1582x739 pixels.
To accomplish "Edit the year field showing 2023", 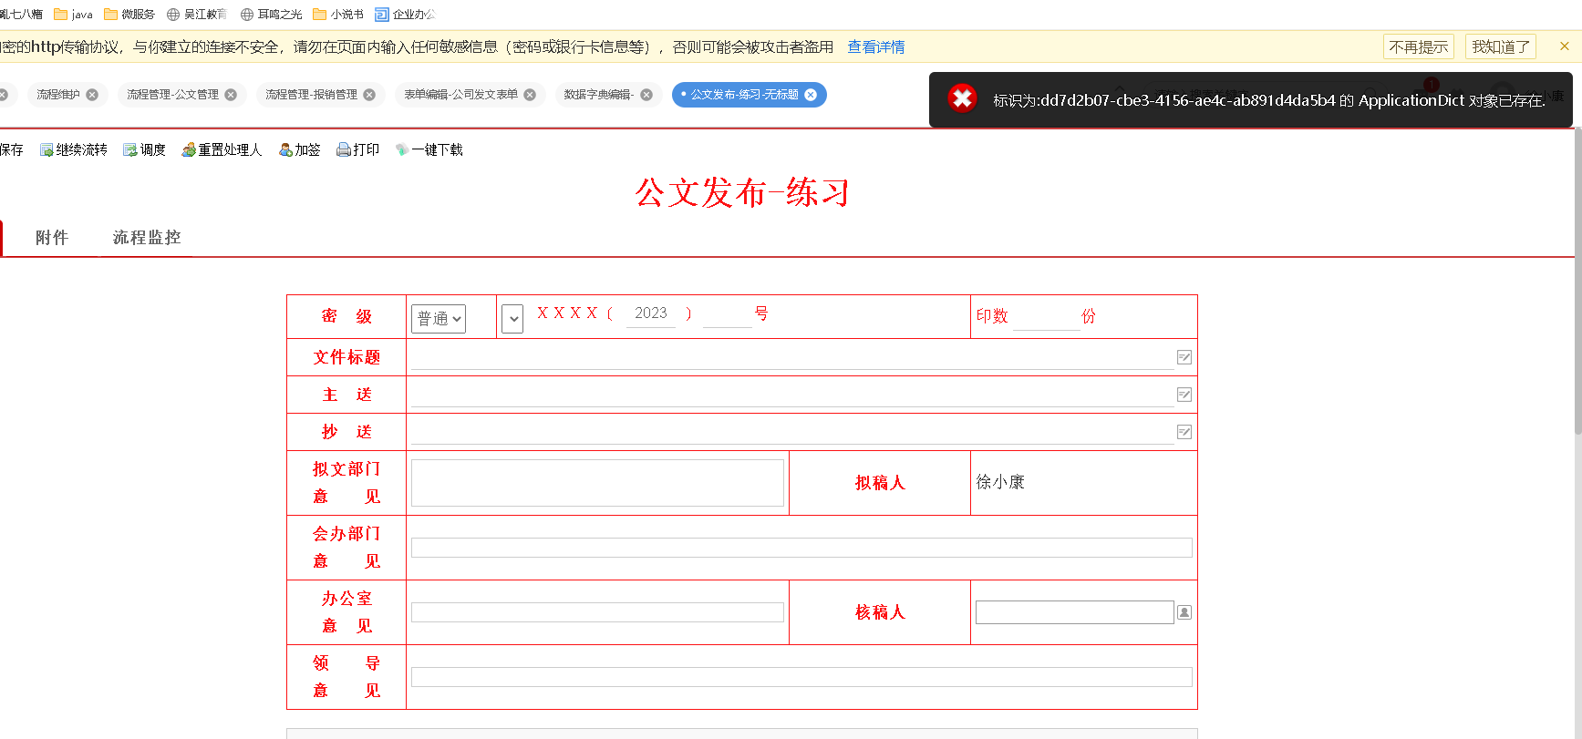I will (x=651, y=314).
